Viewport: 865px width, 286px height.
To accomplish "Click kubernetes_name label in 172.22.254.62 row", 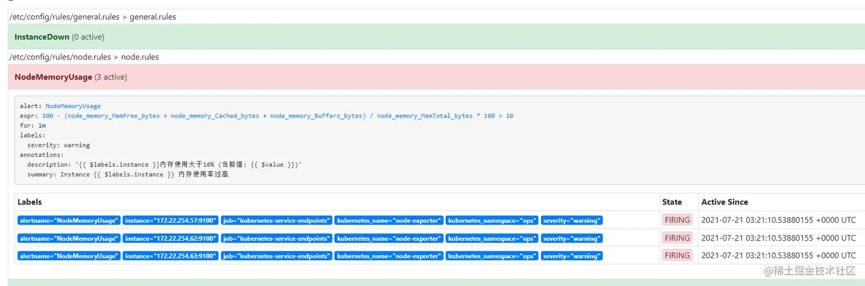I will pyautogui.click(x=389, y=239).
